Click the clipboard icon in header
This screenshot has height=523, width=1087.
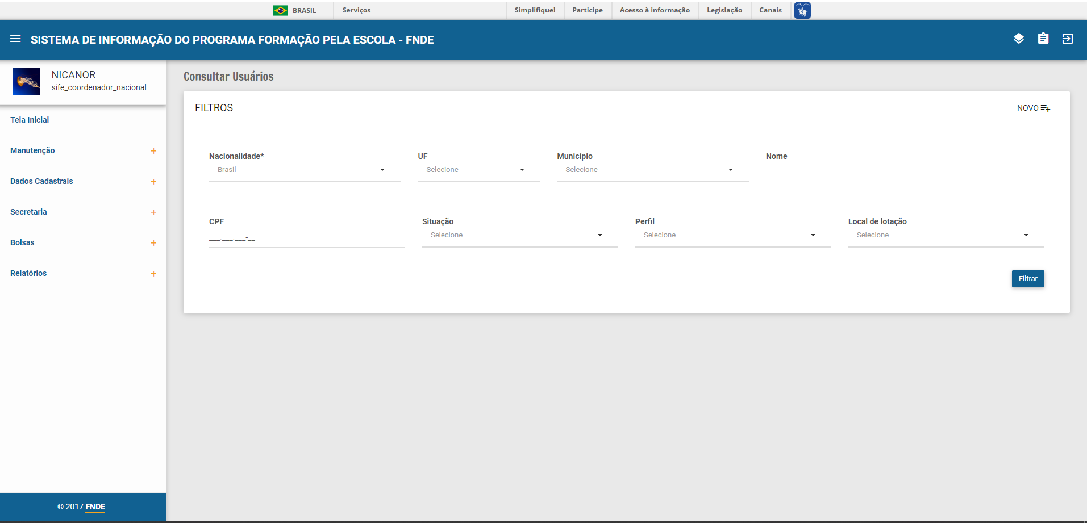[1043, 39]
